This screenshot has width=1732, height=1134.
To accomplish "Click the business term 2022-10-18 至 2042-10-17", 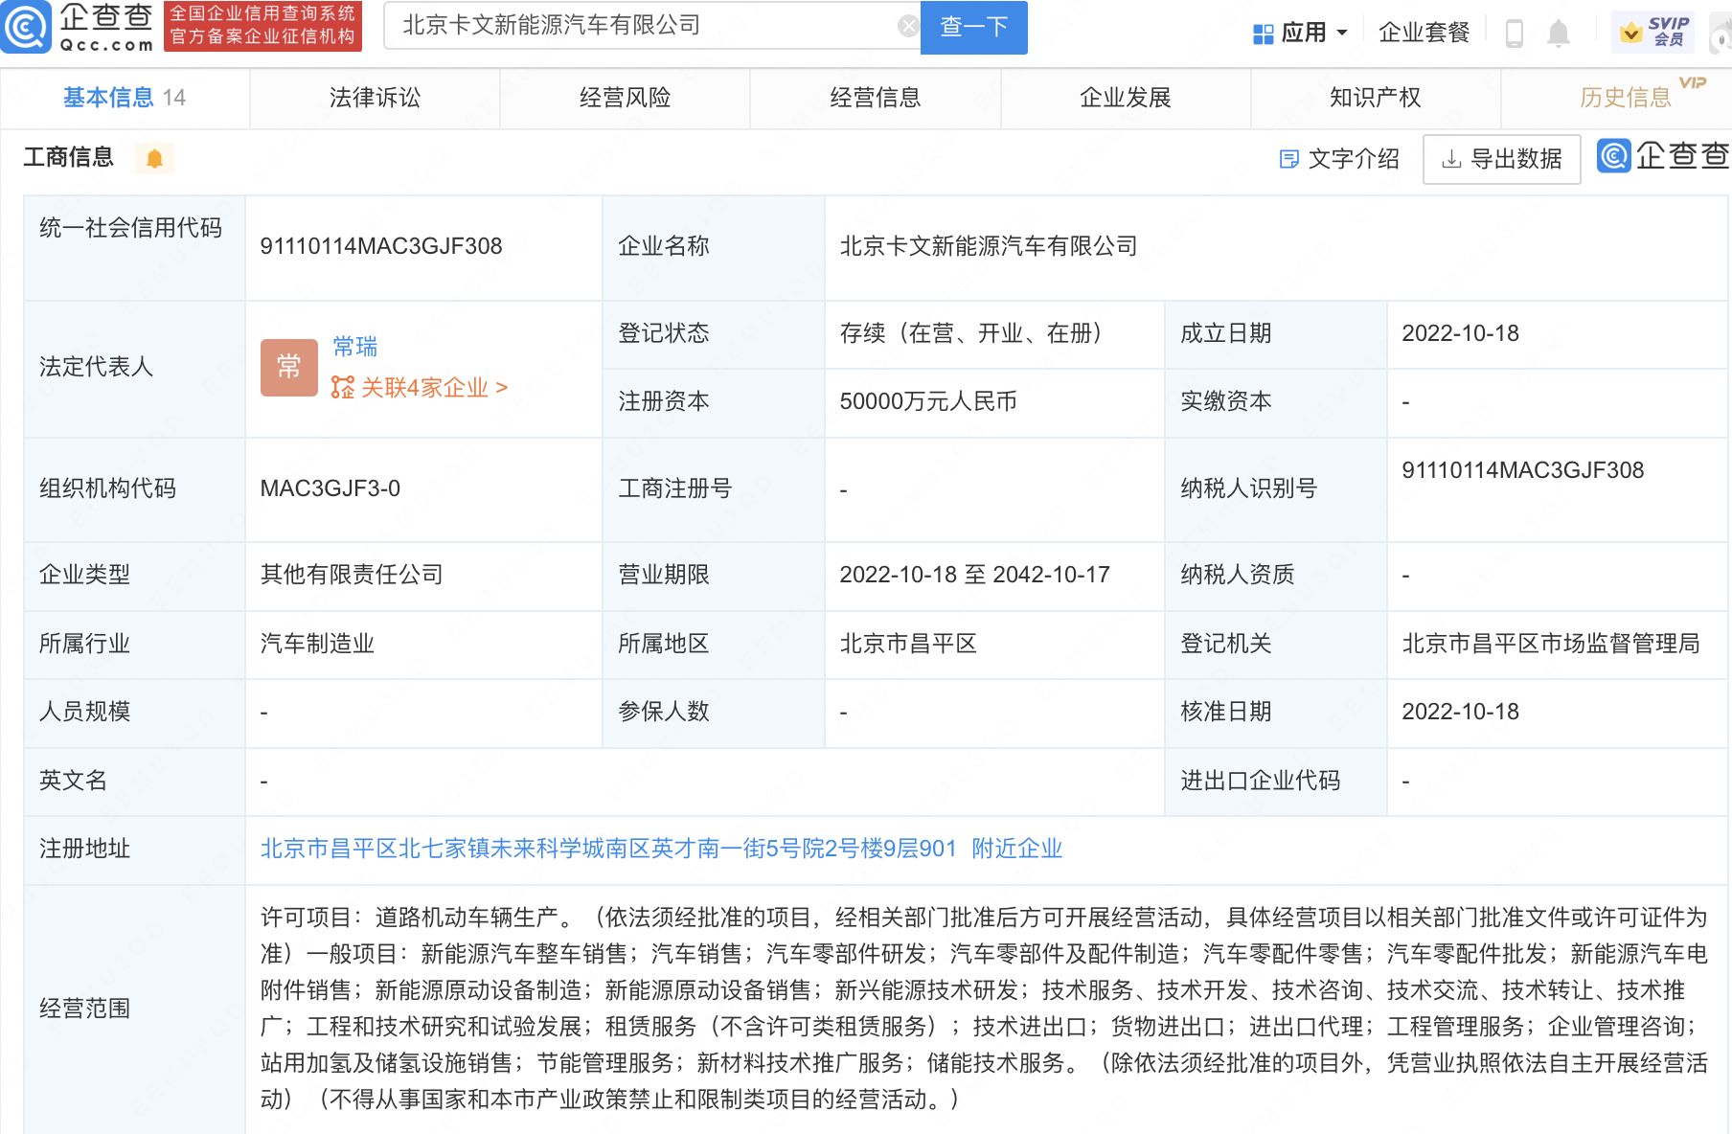I will (x=975, y=575).
